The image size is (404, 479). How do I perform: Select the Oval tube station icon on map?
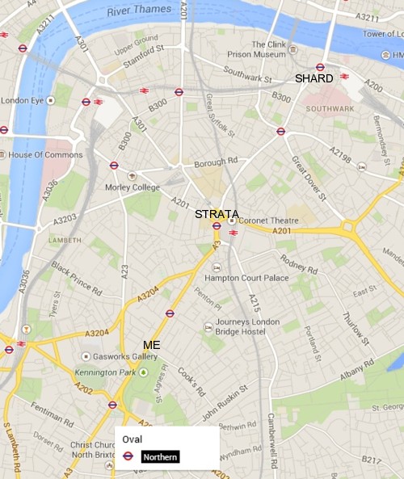(x=112, y=405)
